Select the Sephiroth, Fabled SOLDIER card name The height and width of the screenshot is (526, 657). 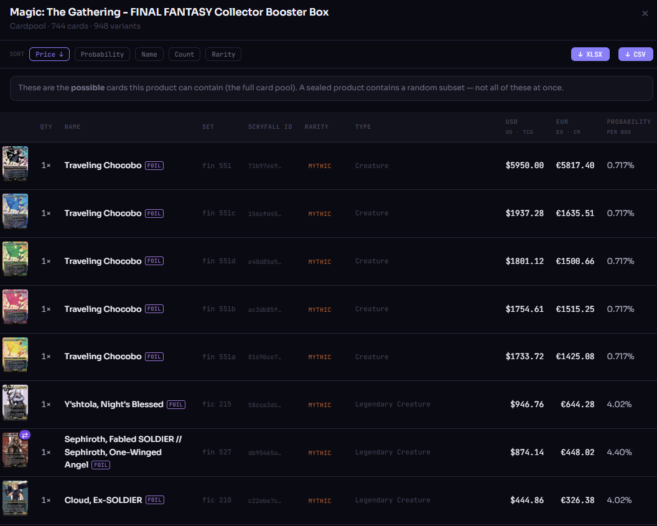[123, 452]
